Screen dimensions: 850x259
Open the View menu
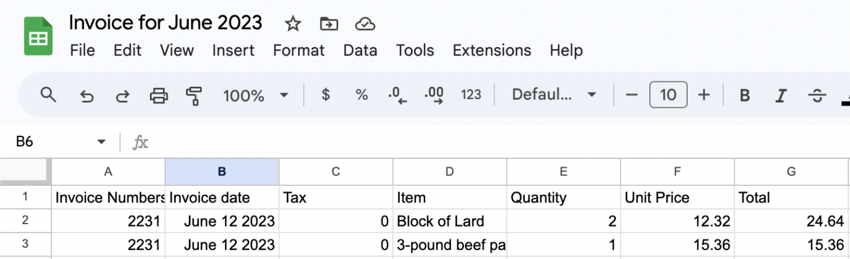176,51
